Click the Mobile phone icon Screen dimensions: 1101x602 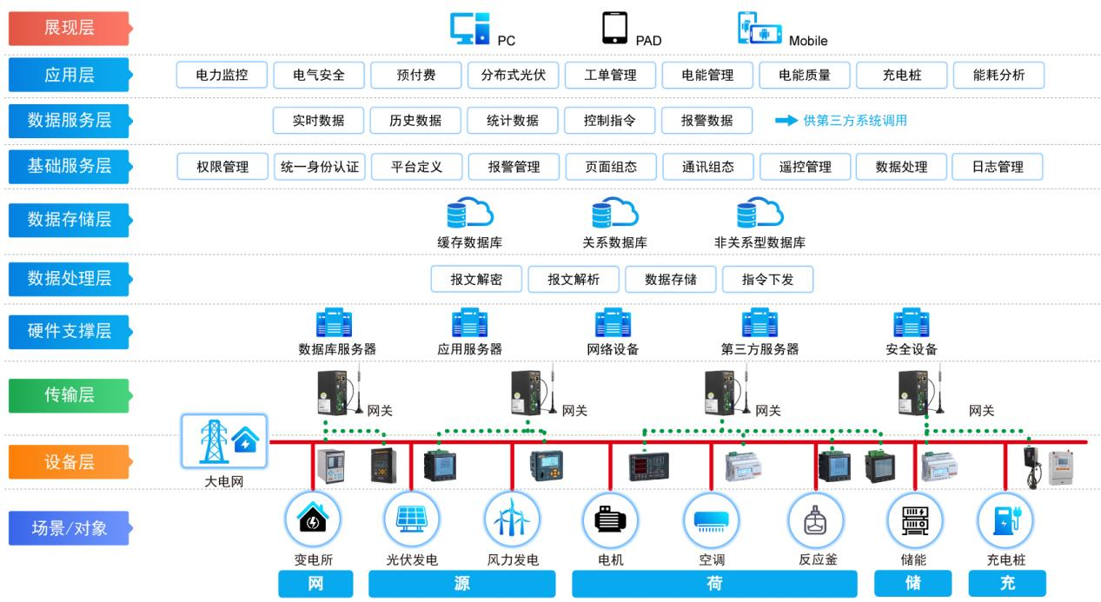pyautogui.click(x=759, y=28)
